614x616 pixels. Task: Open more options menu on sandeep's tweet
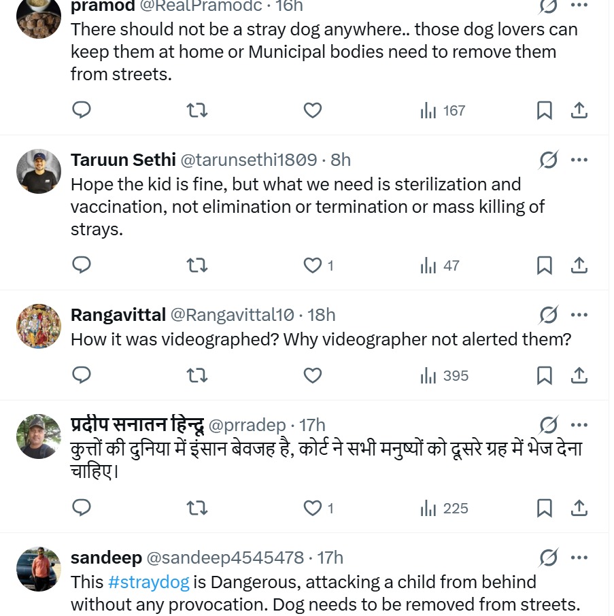(579, 558)
